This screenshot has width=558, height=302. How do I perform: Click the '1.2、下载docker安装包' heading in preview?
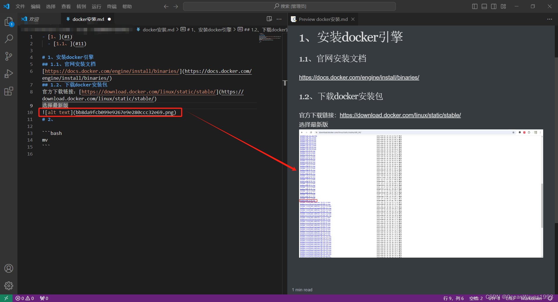341,96
